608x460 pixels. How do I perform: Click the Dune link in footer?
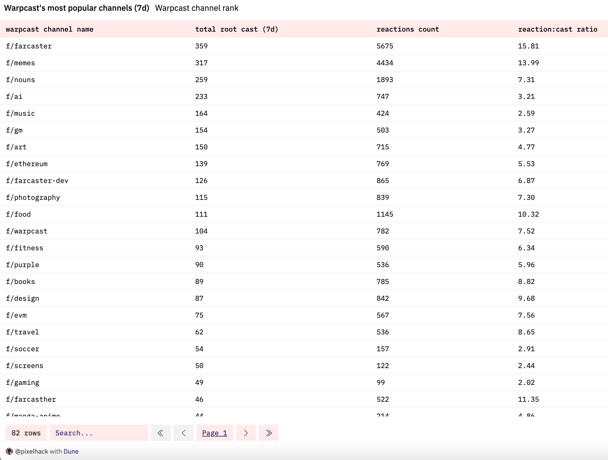pyautogui.click(x=71, y=451)
